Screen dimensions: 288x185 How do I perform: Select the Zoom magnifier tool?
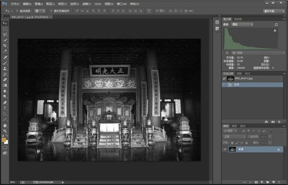click(x=5, y=131)
